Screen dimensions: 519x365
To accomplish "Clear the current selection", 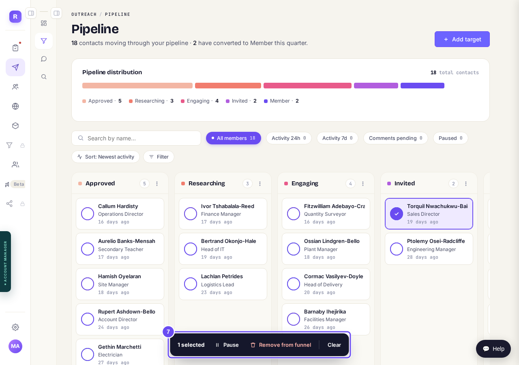I will (x=334, y=345).
